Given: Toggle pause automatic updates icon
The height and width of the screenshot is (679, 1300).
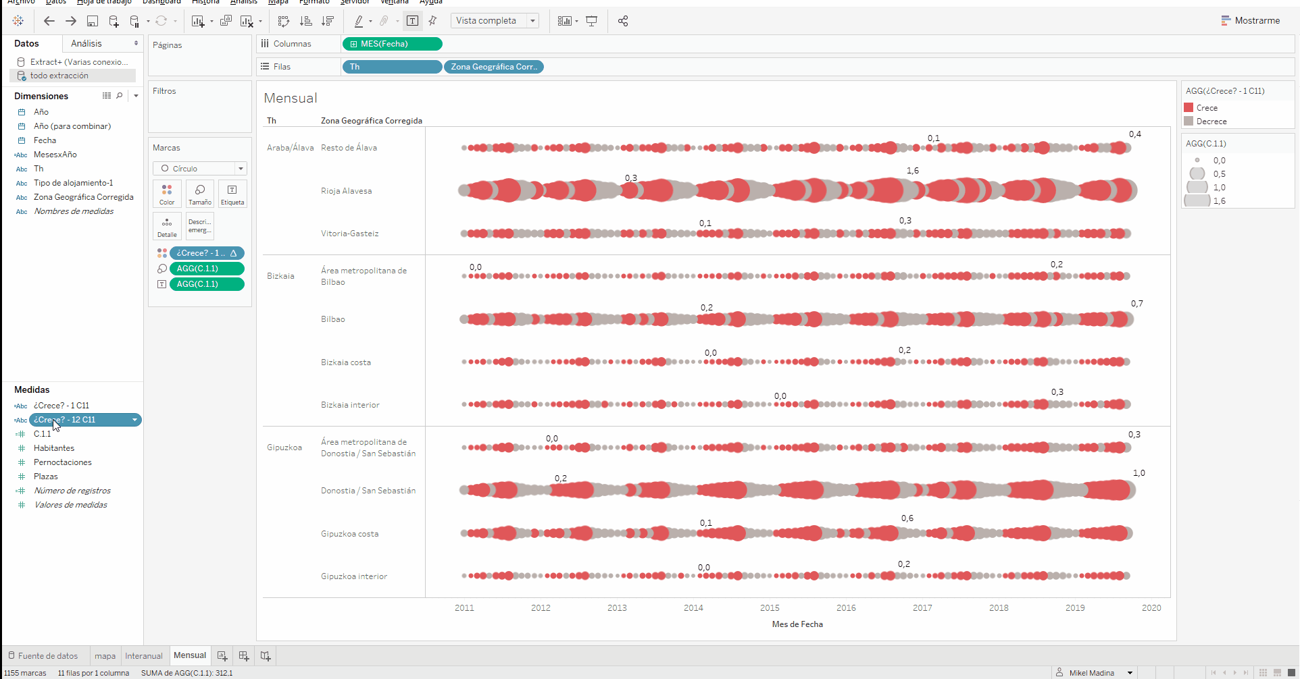Looking at the screenshot, I should click(134, 21).
